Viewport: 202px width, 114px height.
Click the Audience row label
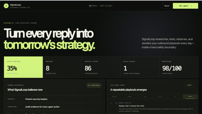11,99
